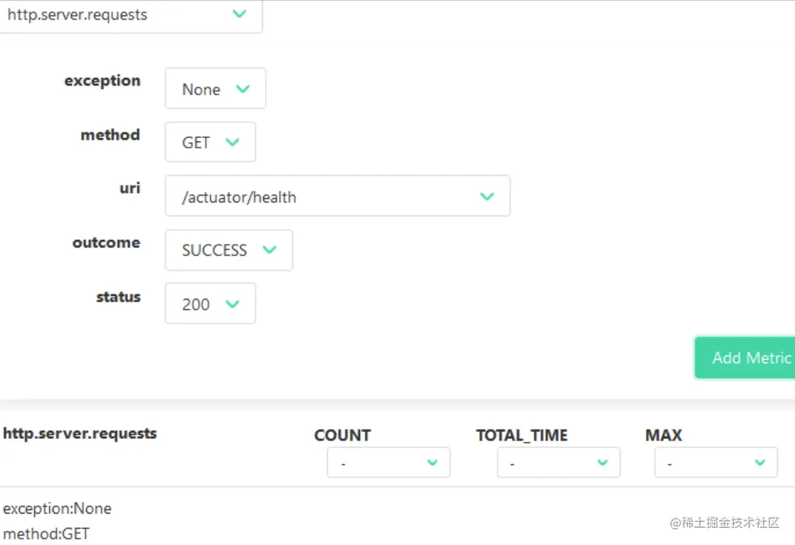
Task: Click the chevron arrow beside None
Action: pyautogui.click(x=243, y=89)
